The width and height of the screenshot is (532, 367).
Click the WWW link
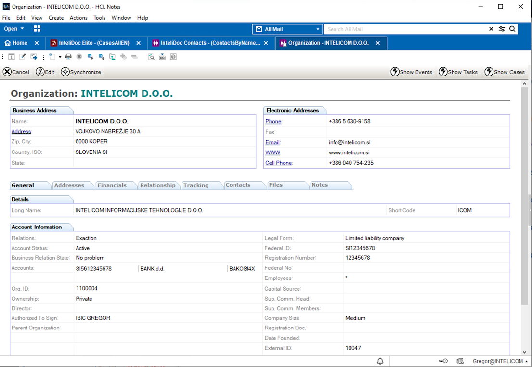click(273, 152)
